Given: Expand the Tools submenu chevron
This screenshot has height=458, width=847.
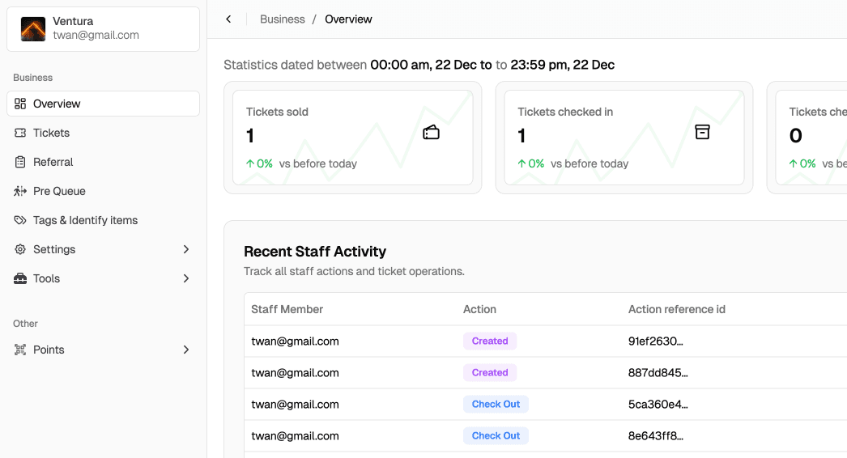Looking at the screenshot, I should click(x=185, y=278).
